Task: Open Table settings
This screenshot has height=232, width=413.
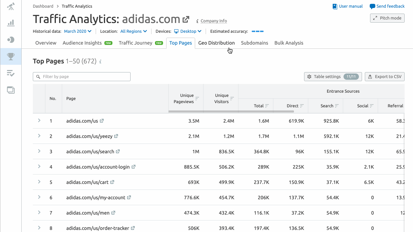Action: [333, 77]
